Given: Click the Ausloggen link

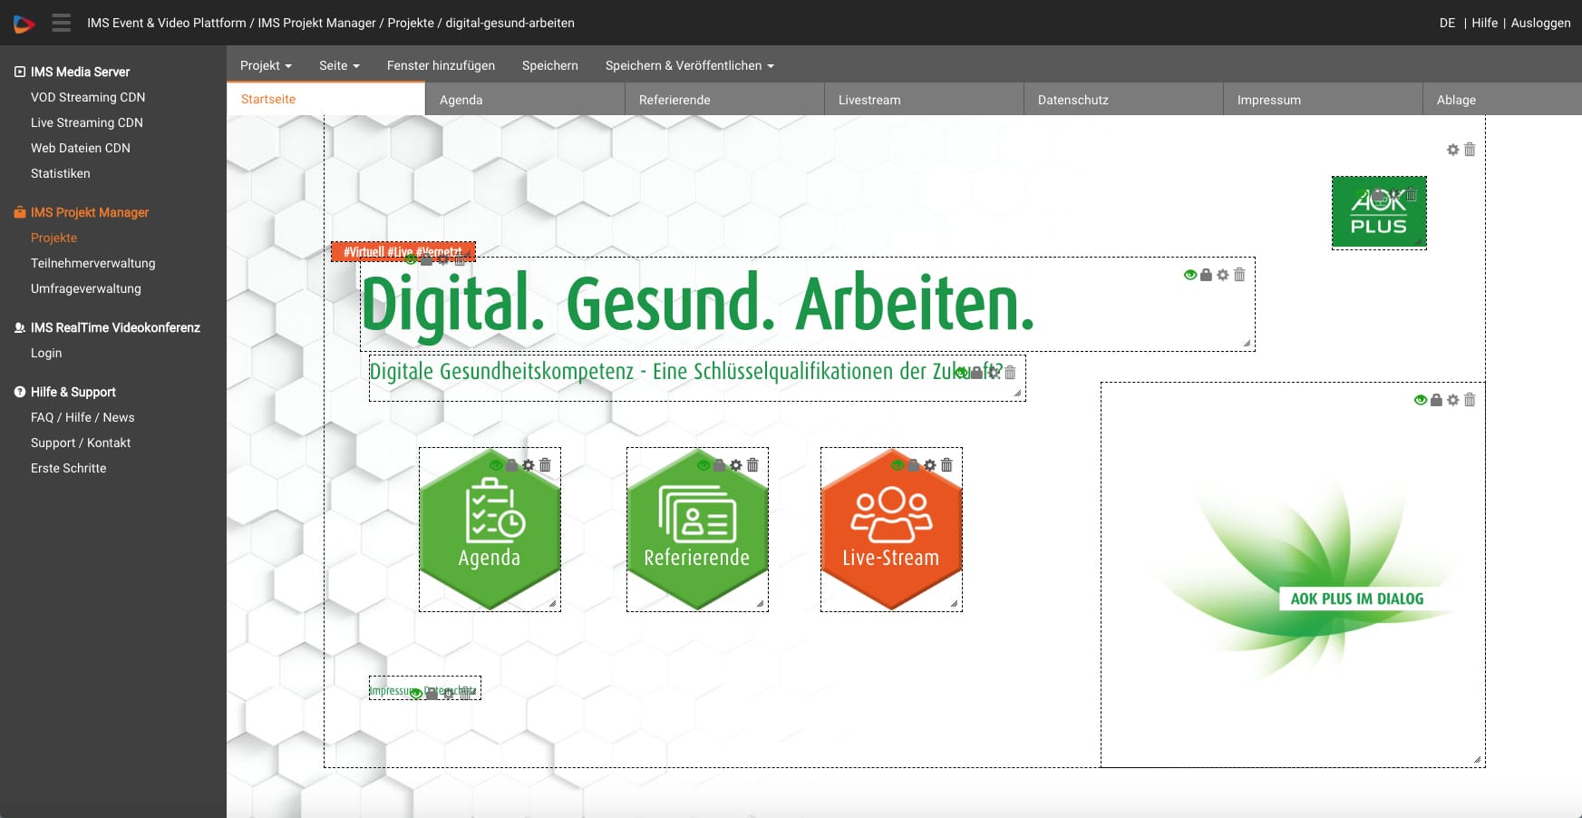Looking at the screenshot, I should point(1540,23).
